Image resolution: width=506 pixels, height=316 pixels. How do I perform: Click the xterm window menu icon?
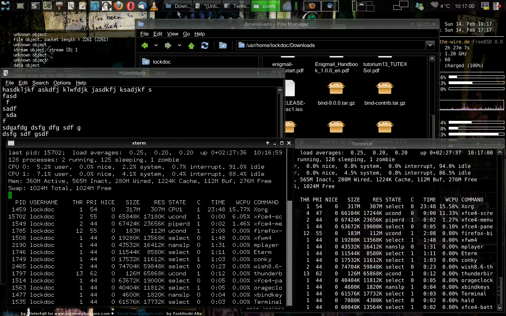[11, 143]
